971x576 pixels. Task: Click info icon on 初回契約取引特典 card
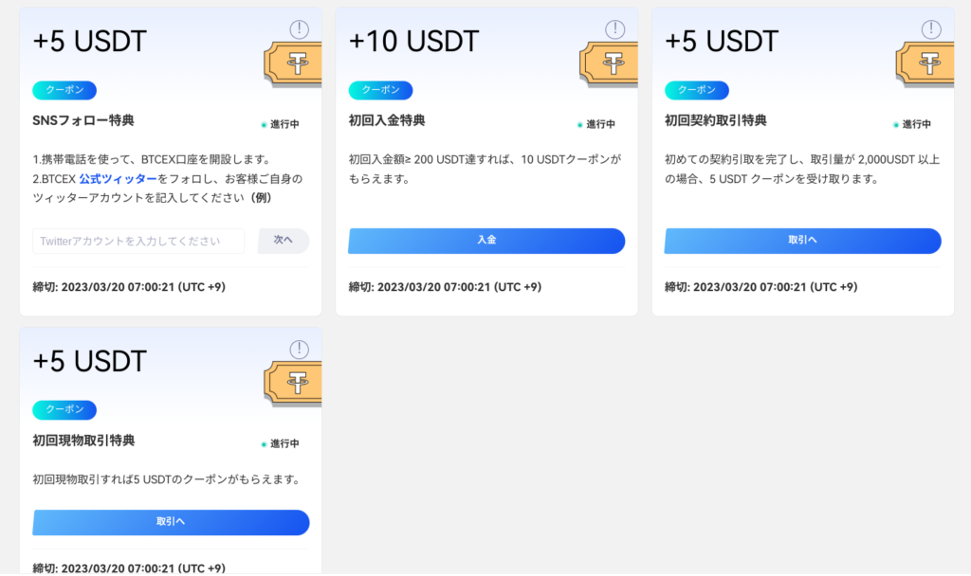[931, 29]
